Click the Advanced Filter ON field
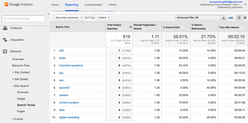 [x=198, y=18]
